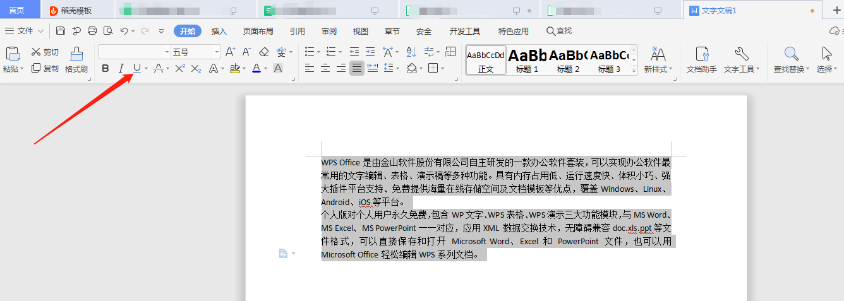Toggle Strikethrough formatting
The height and width of the screenshot is (301, 844).
(x=159, y=68)
